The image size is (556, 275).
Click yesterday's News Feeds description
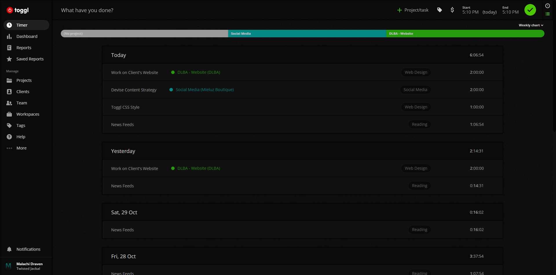tap(122, 186)
